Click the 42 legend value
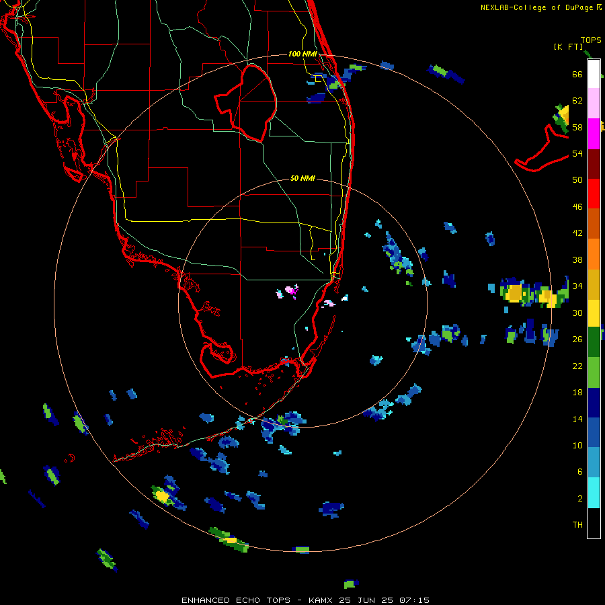 (577, 233)
